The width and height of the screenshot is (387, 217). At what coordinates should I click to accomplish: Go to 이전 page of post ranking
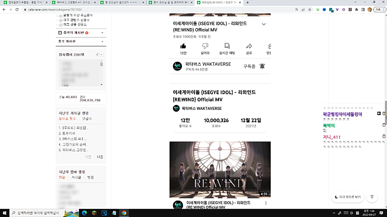[88, 157]
